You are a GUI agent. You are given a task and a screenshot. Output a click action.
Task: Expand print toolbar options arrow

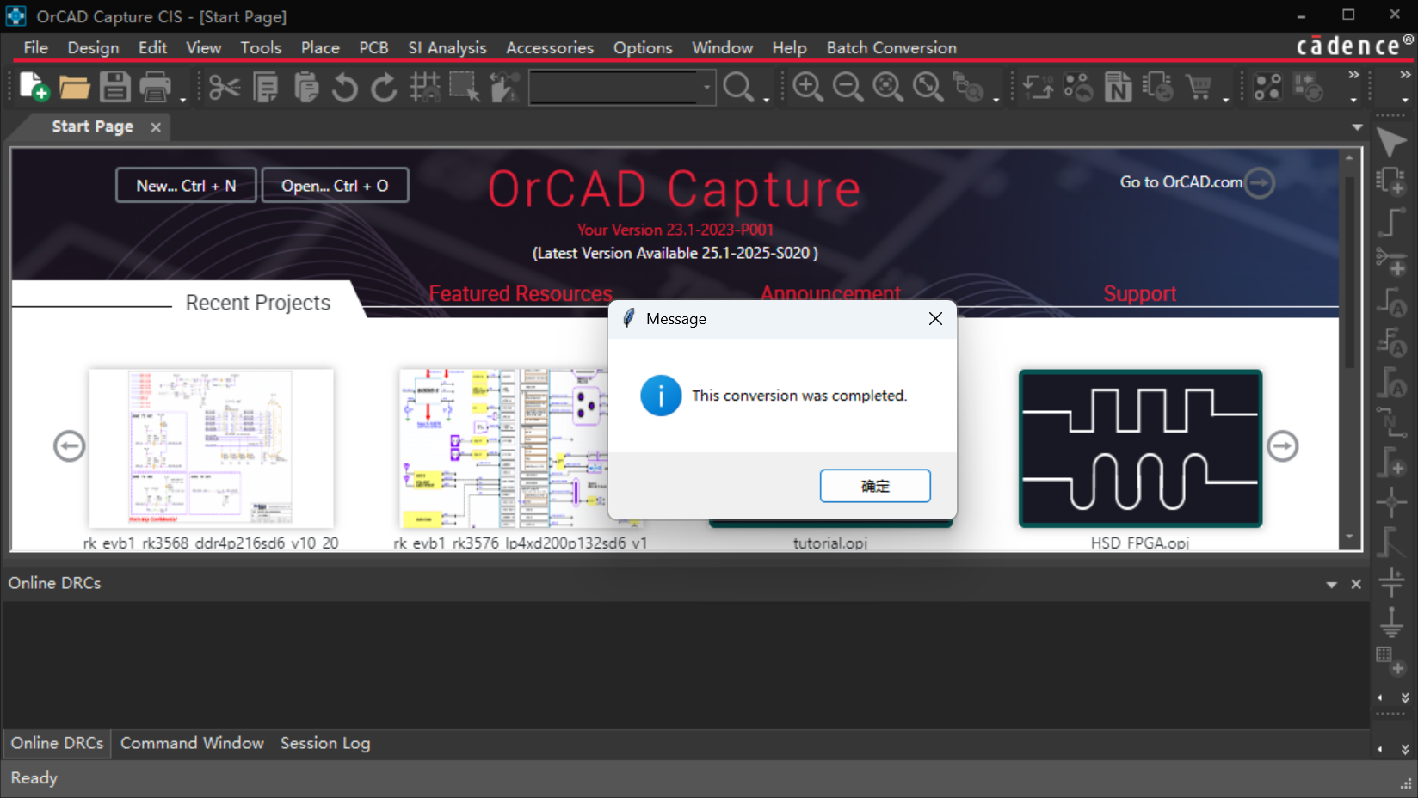(182, 100)
